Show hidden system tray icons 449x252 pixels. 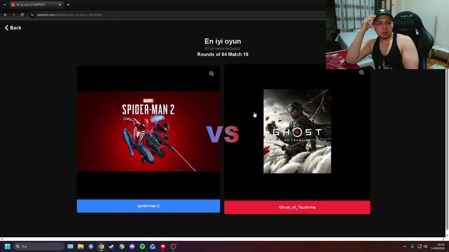[404, 246]
